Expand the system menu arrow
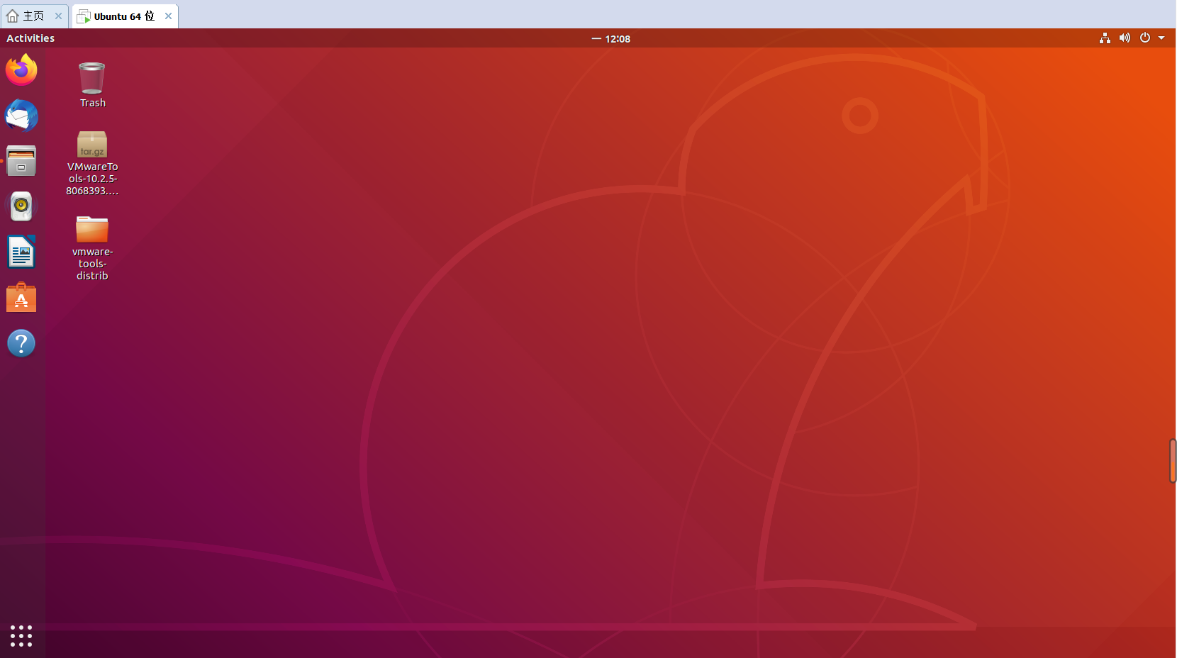 click(1161, 38)
